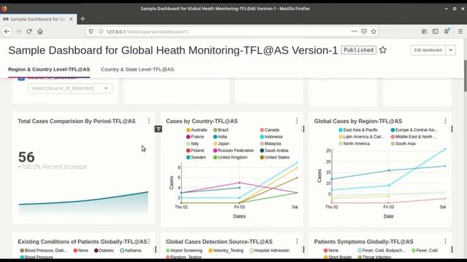467x262 pixels.
Task: Open options menu for Global Cases Detection Source chart
Action: pos(297,241)
